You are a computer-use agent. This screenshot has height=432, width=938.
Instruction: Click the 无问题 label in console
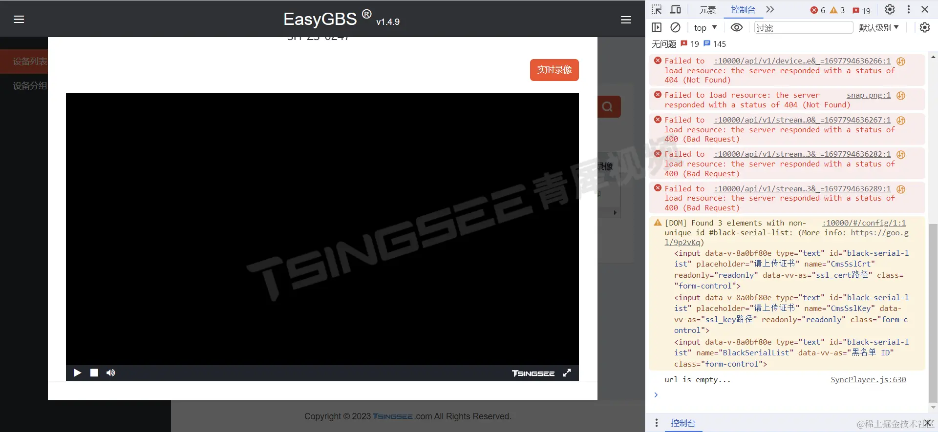click(664, 44)
